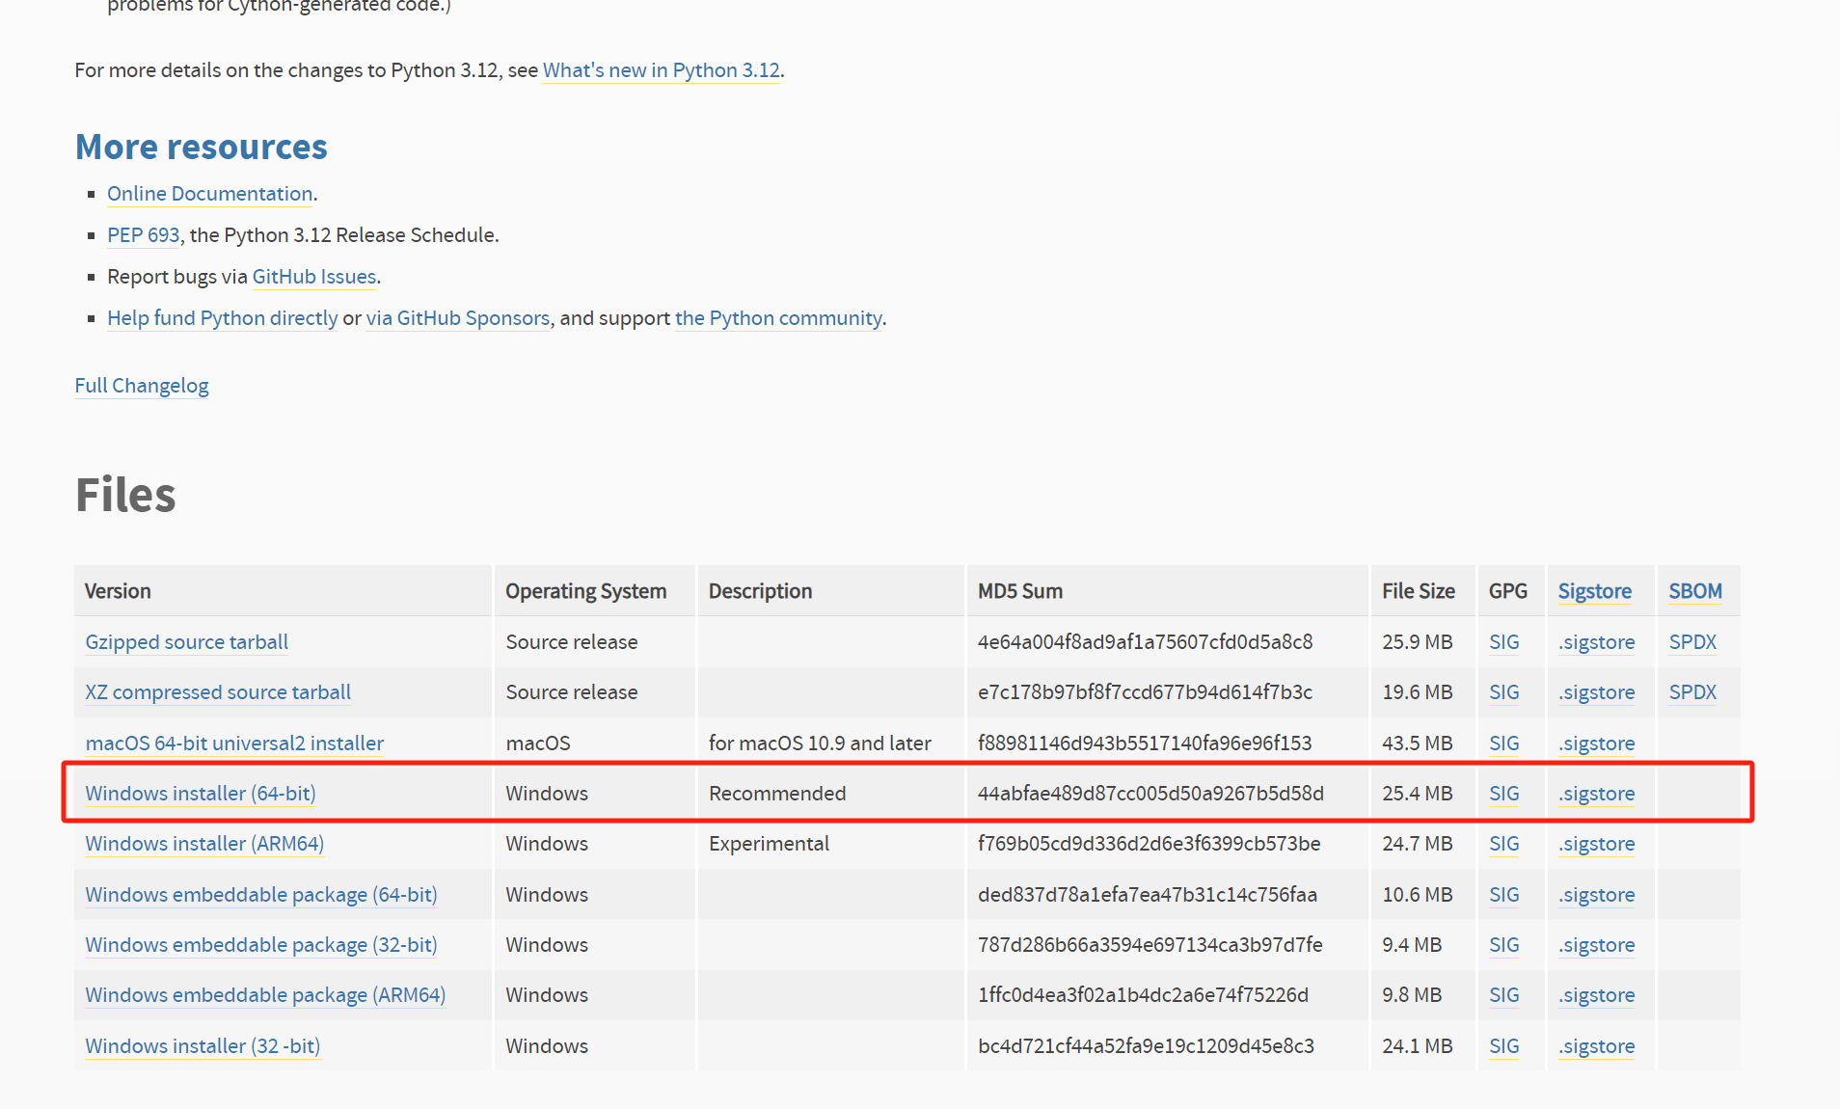Image resolution: width=1840 pixels, height=1109 pixels.
Task: Download the macOS 64-bit universal2 installer
Action: click(x=234, y=744)
